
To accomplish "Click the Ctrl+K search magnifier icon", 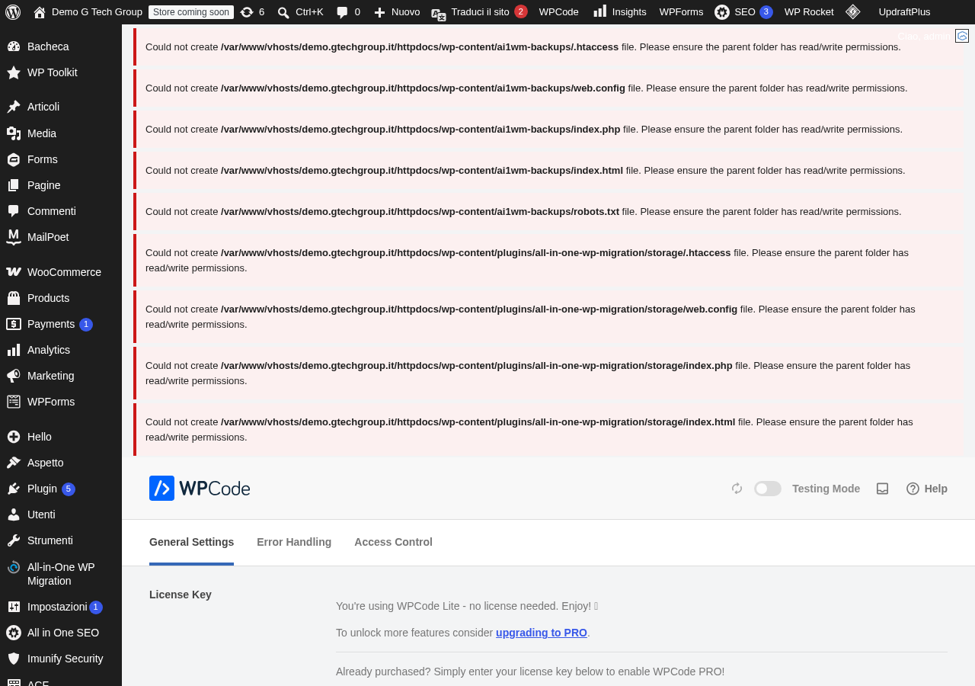I will [x=283, y=12].
